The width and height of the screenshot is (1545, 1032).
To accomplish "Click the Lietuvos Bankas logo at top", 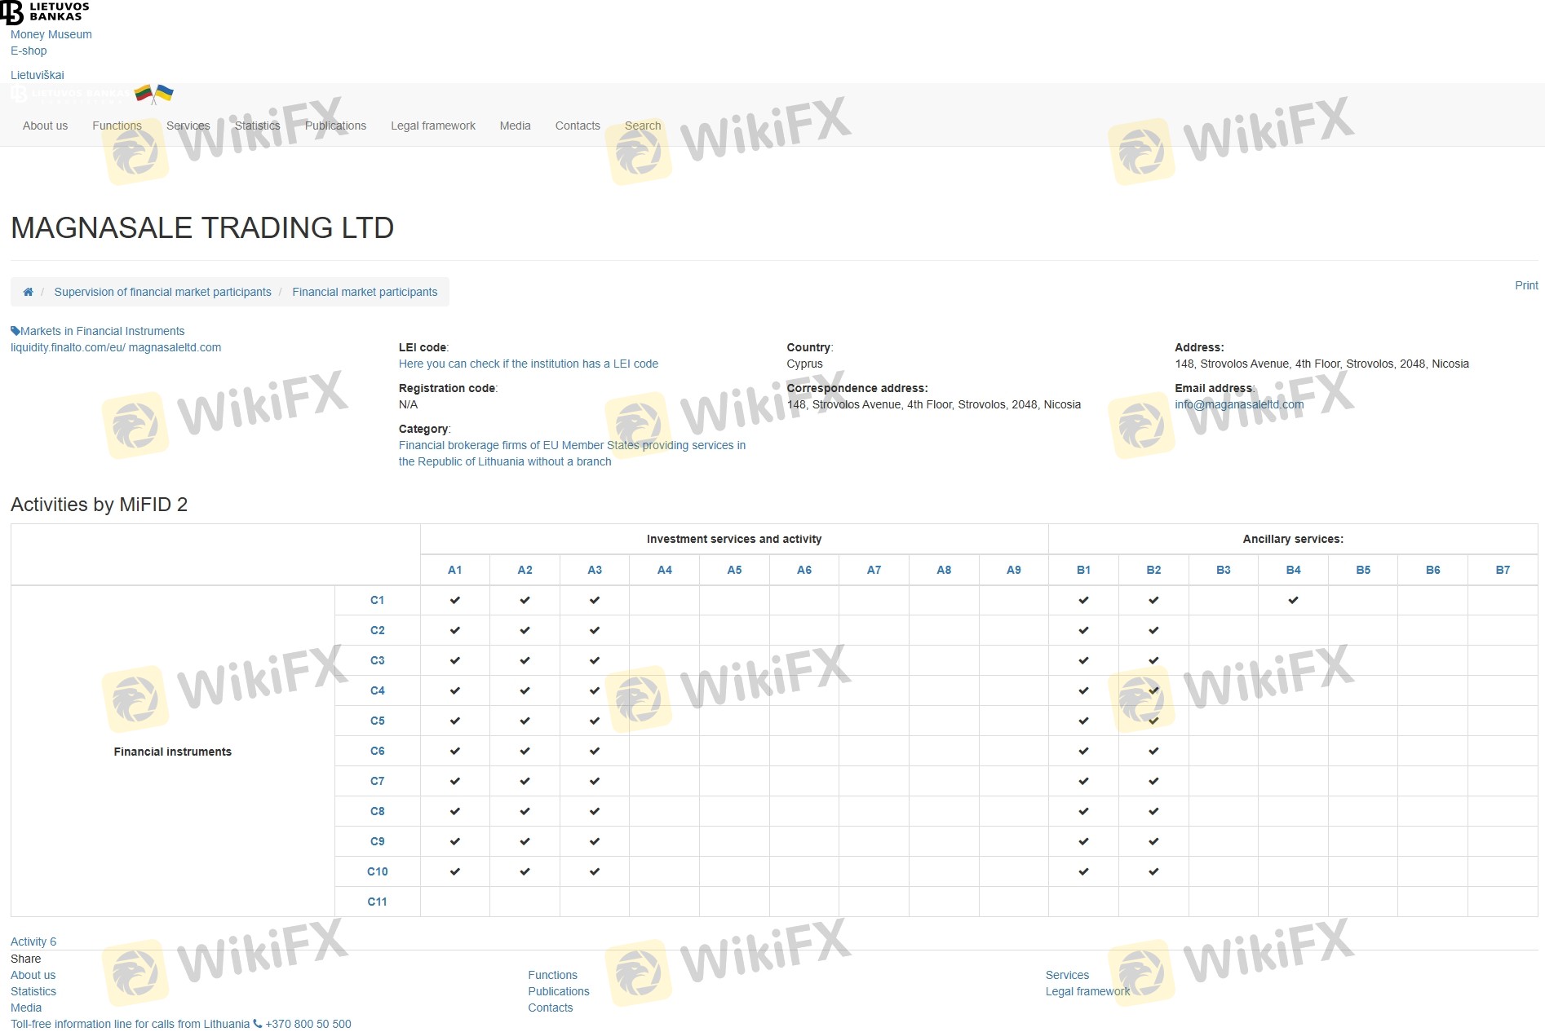I will point(45,12).
